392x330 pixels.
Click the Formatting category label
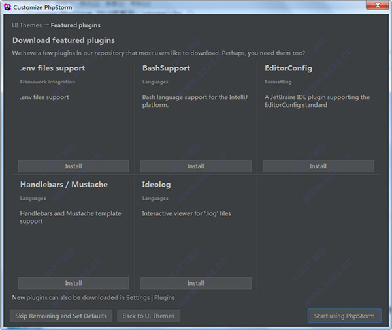click(278, 82)
